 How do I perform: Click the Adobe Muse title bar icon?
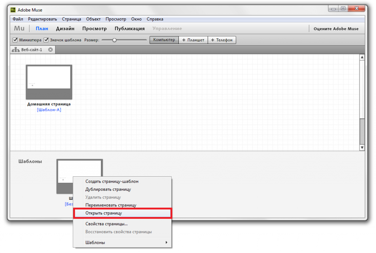pos(13,10)
